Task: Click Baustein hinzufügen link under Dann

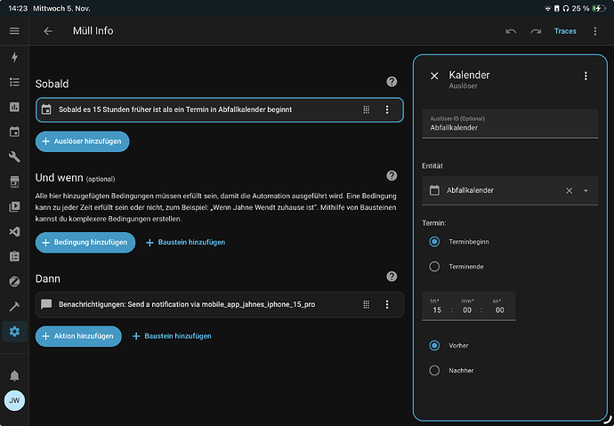Action: pos(172,336)
